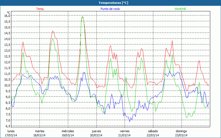Select the lunes day label

point(11,131)
